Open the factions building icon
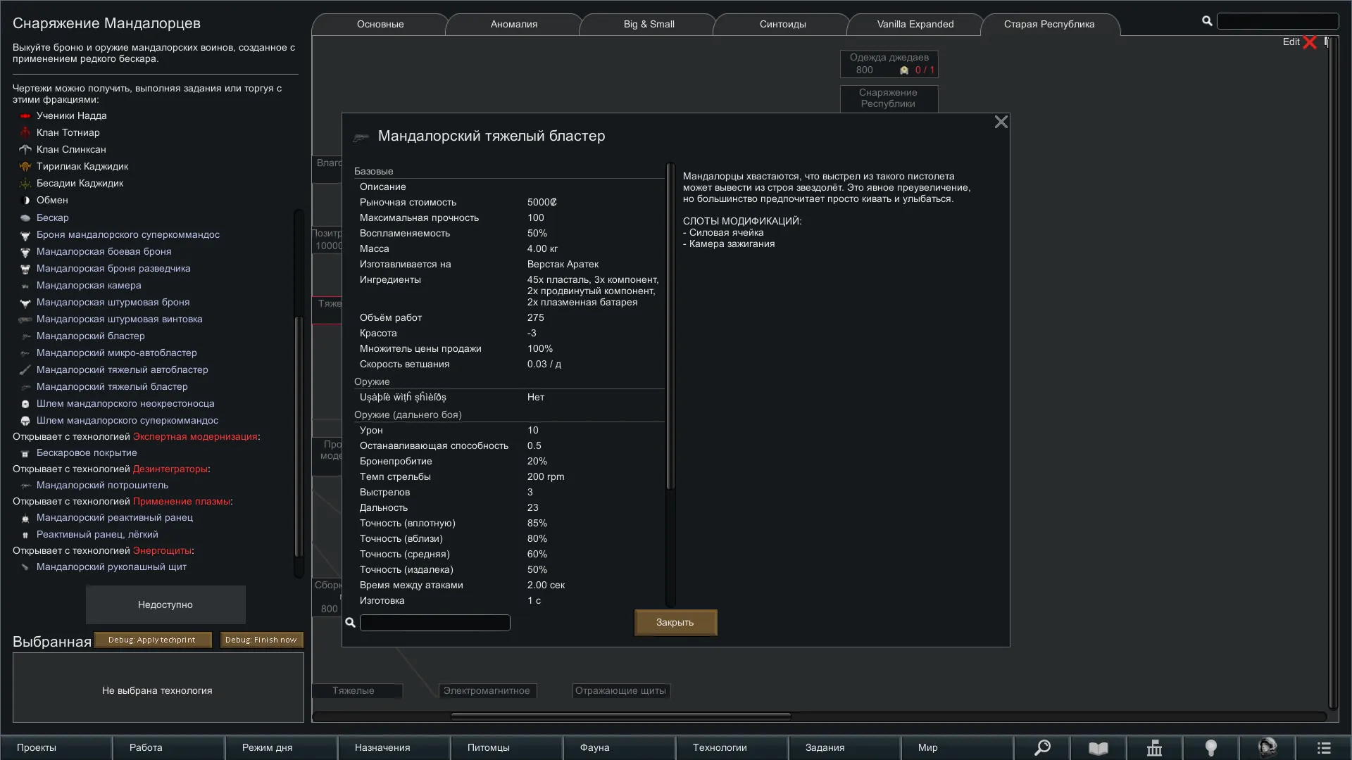Viewport: 1352px width, 760px height. [x=1155, y=747]
